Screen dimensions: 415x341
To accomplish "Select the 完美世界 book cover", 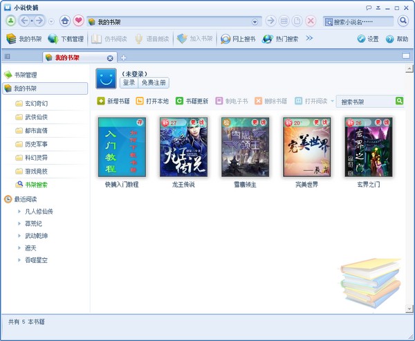I will [x=306, y=147].
